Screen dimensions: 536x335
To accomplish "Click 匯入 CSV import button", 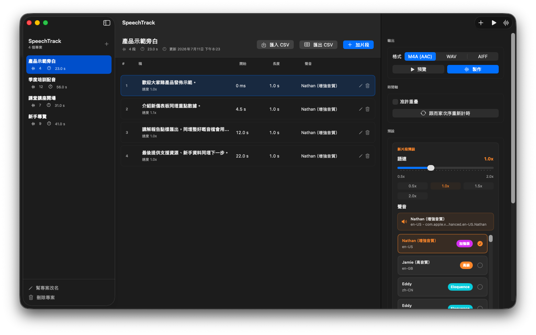I will tap(275, 45).
